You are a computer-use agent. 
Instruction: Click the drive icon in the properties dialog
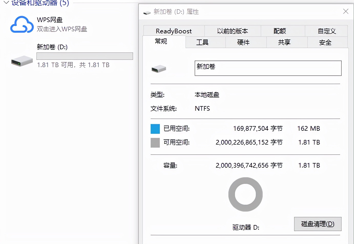159,68
